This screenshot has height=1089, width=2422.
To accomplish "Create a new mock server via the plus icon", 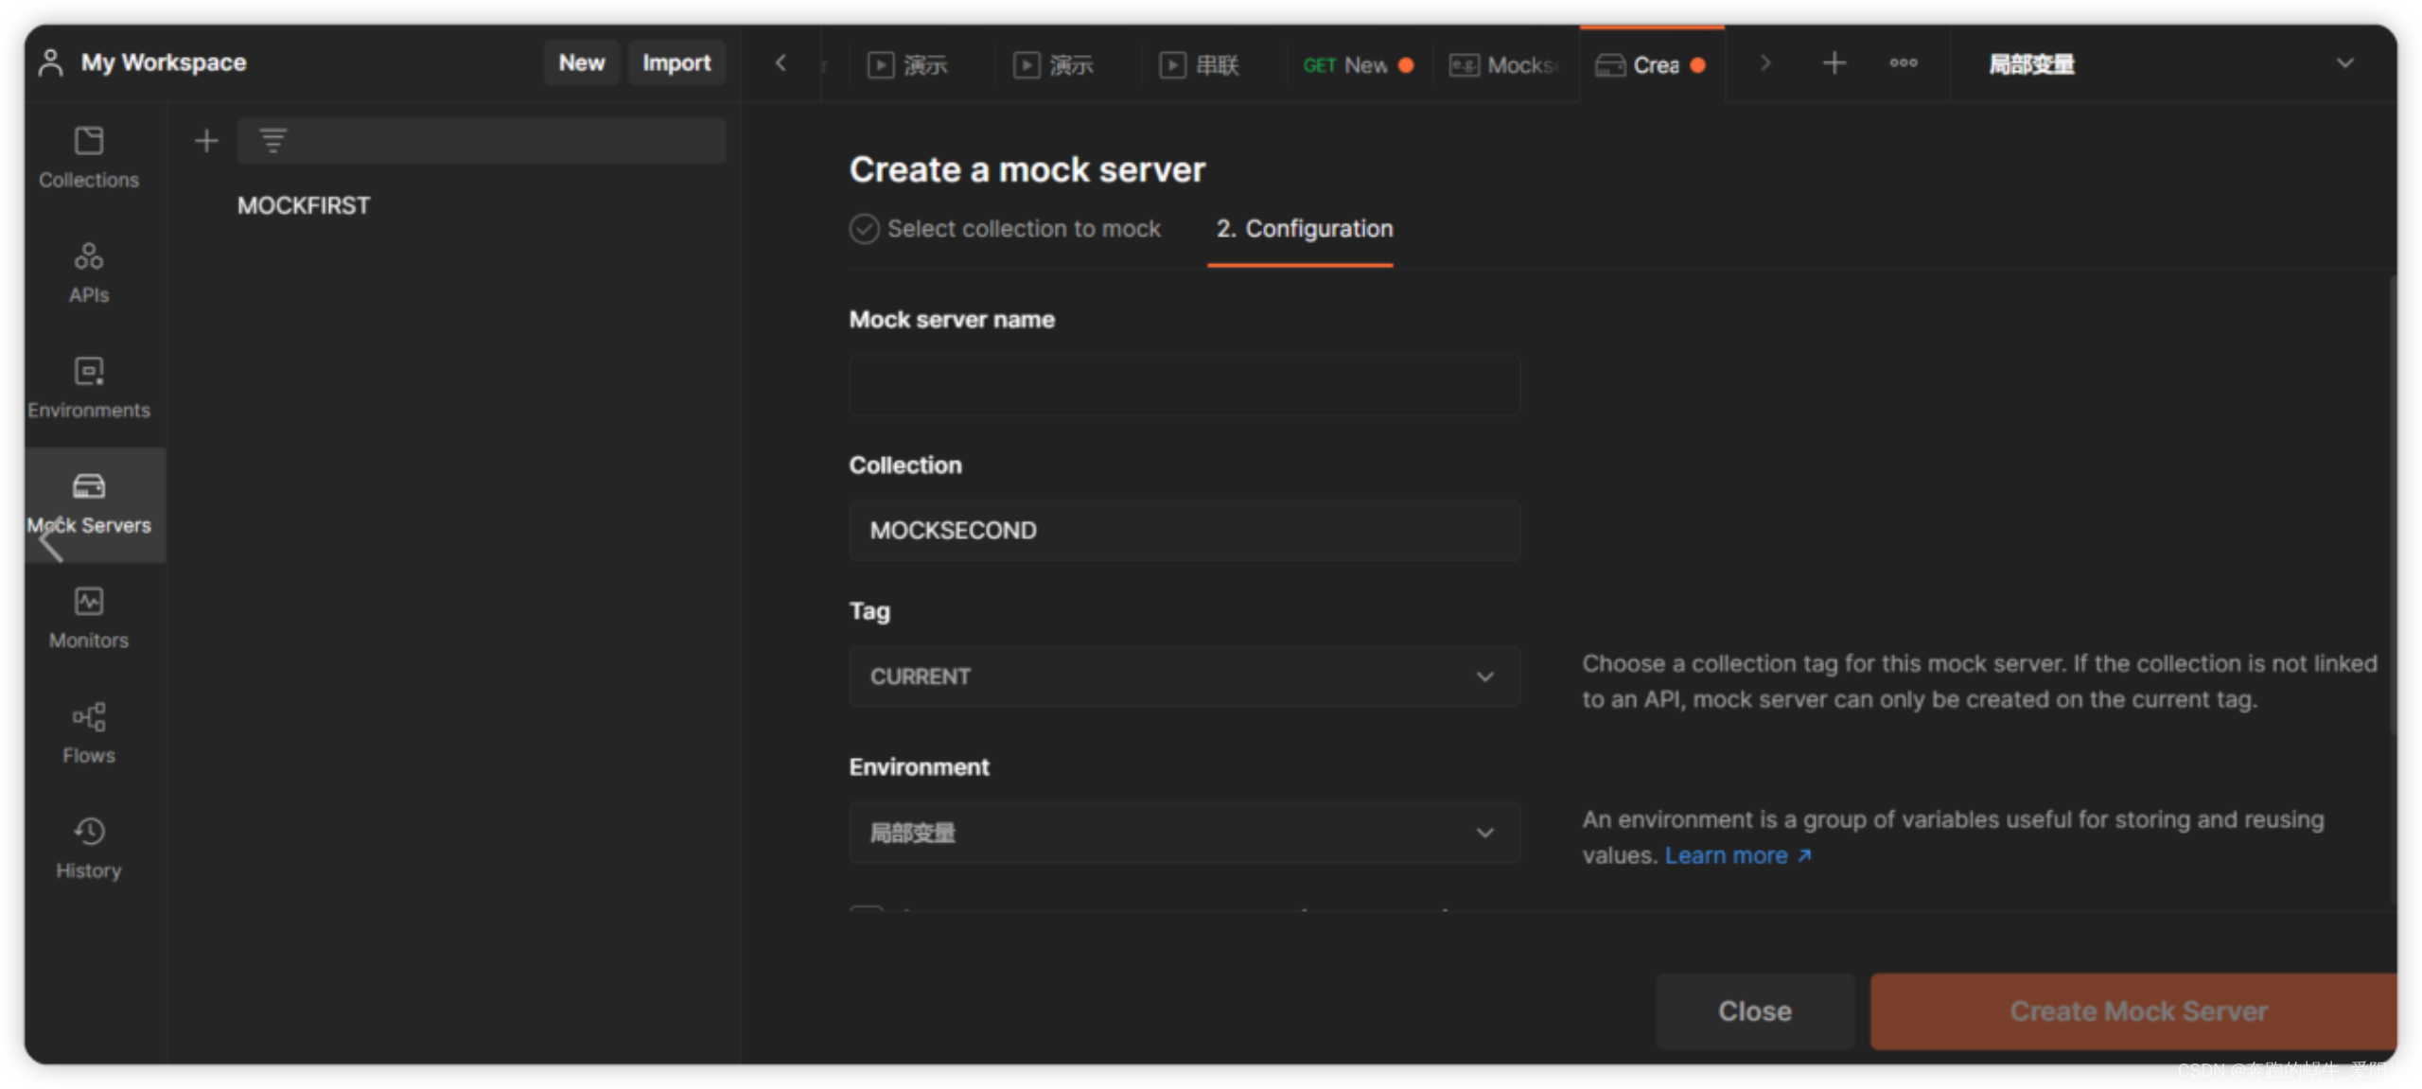I will [205, 140].
